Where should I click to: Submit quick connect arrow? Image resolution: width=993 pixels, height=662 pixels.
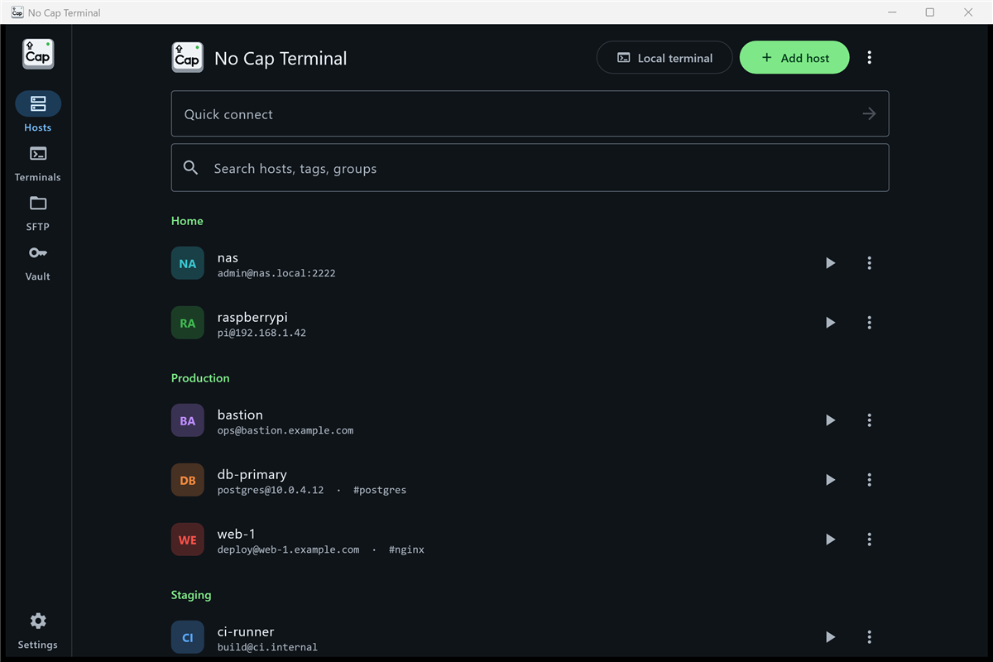[869, 114]
